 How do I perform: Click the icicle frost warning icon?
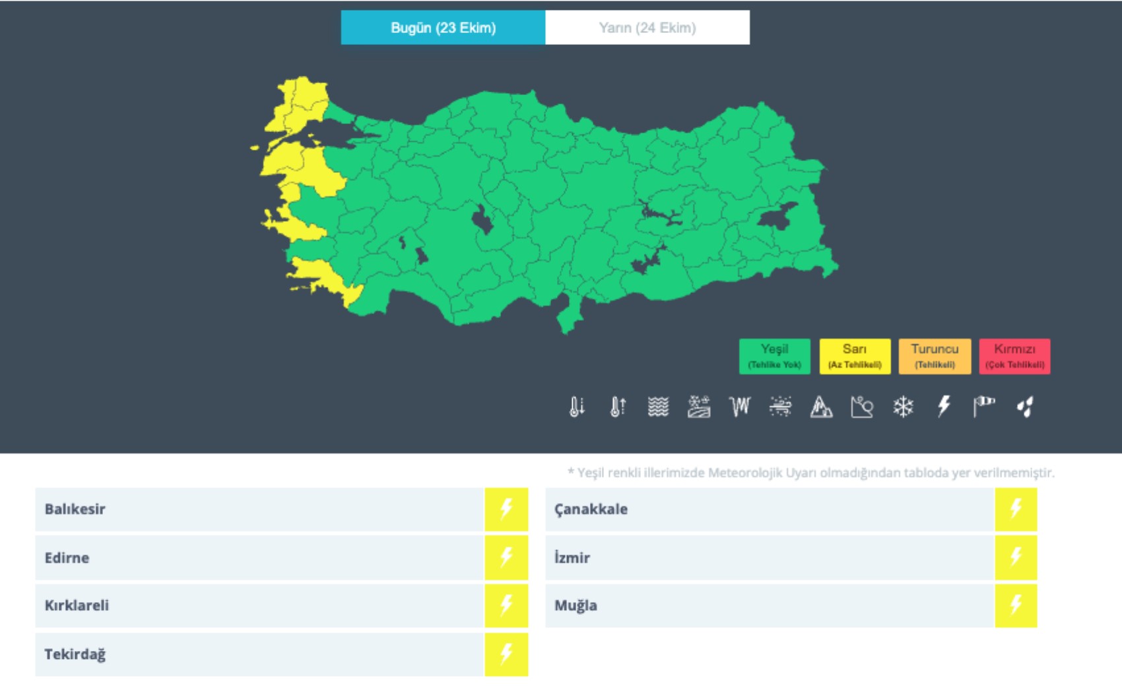740,407
